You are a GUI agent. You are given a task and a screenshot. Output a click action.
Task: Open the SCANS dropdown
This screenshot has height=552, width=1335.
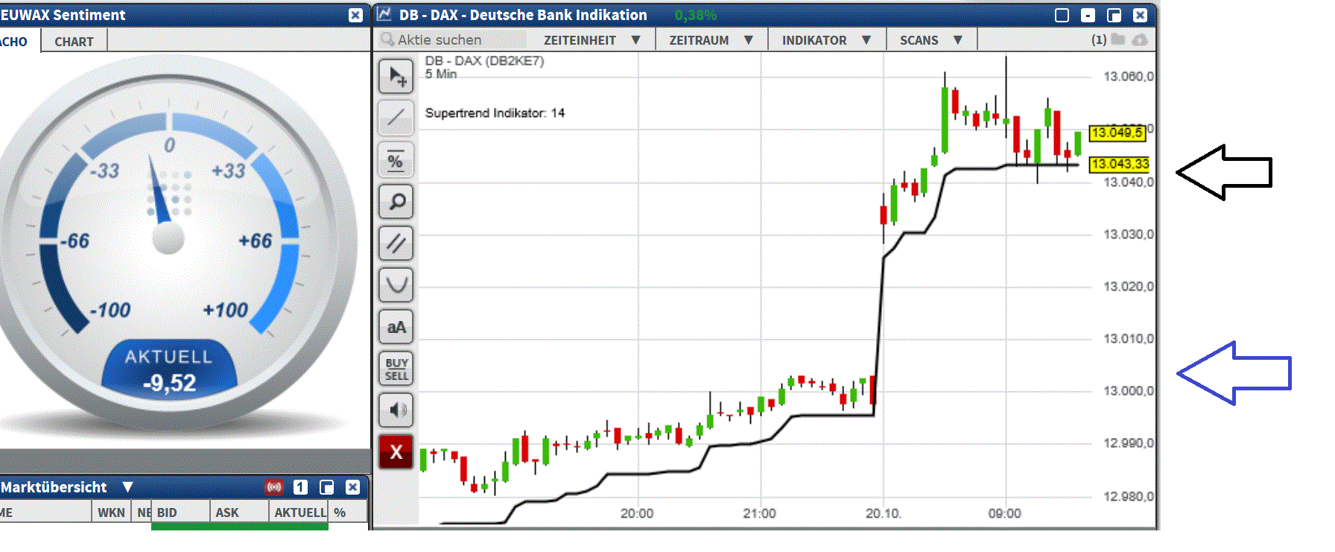(931, 40)
